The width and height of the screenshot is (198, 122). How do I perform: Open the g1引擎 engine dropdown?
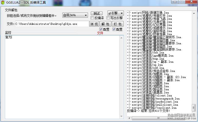point(115,13)
